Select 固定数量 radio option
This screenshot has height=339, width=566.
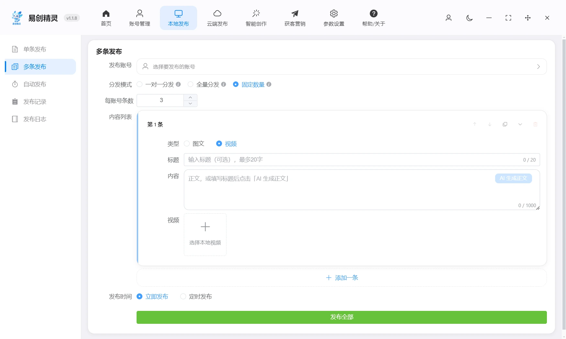pos(249,84)
